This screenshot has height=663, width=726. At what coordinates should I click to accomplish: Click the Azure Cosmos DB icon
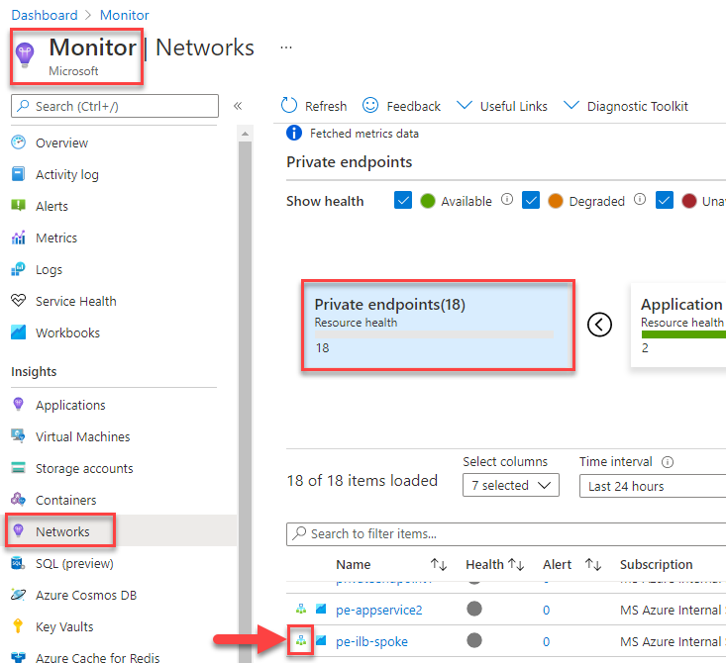pos(19,595)
